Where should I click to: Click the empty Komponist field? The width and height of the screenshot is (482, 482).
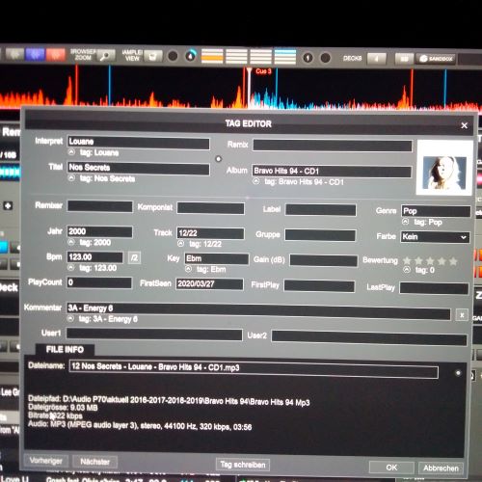210,208
